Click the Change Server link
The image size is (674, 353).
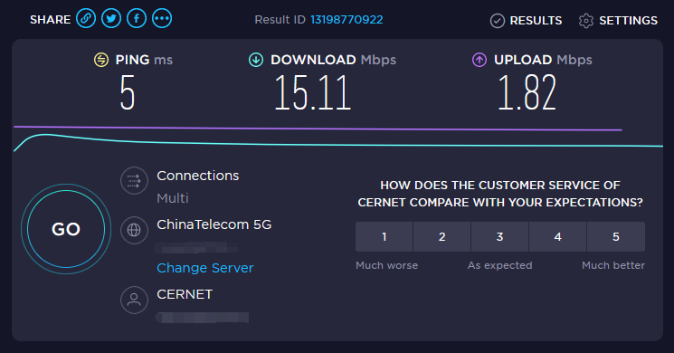click(x=205, y=268)
